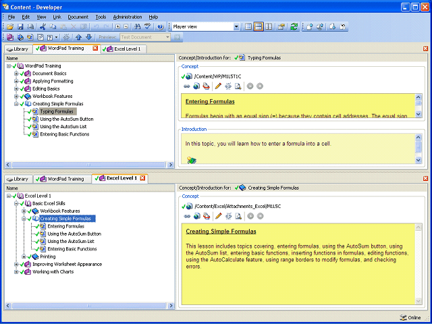Close the Excel Level 1 tab in lower pane
The image size is (432, 324).
point(142,178)
